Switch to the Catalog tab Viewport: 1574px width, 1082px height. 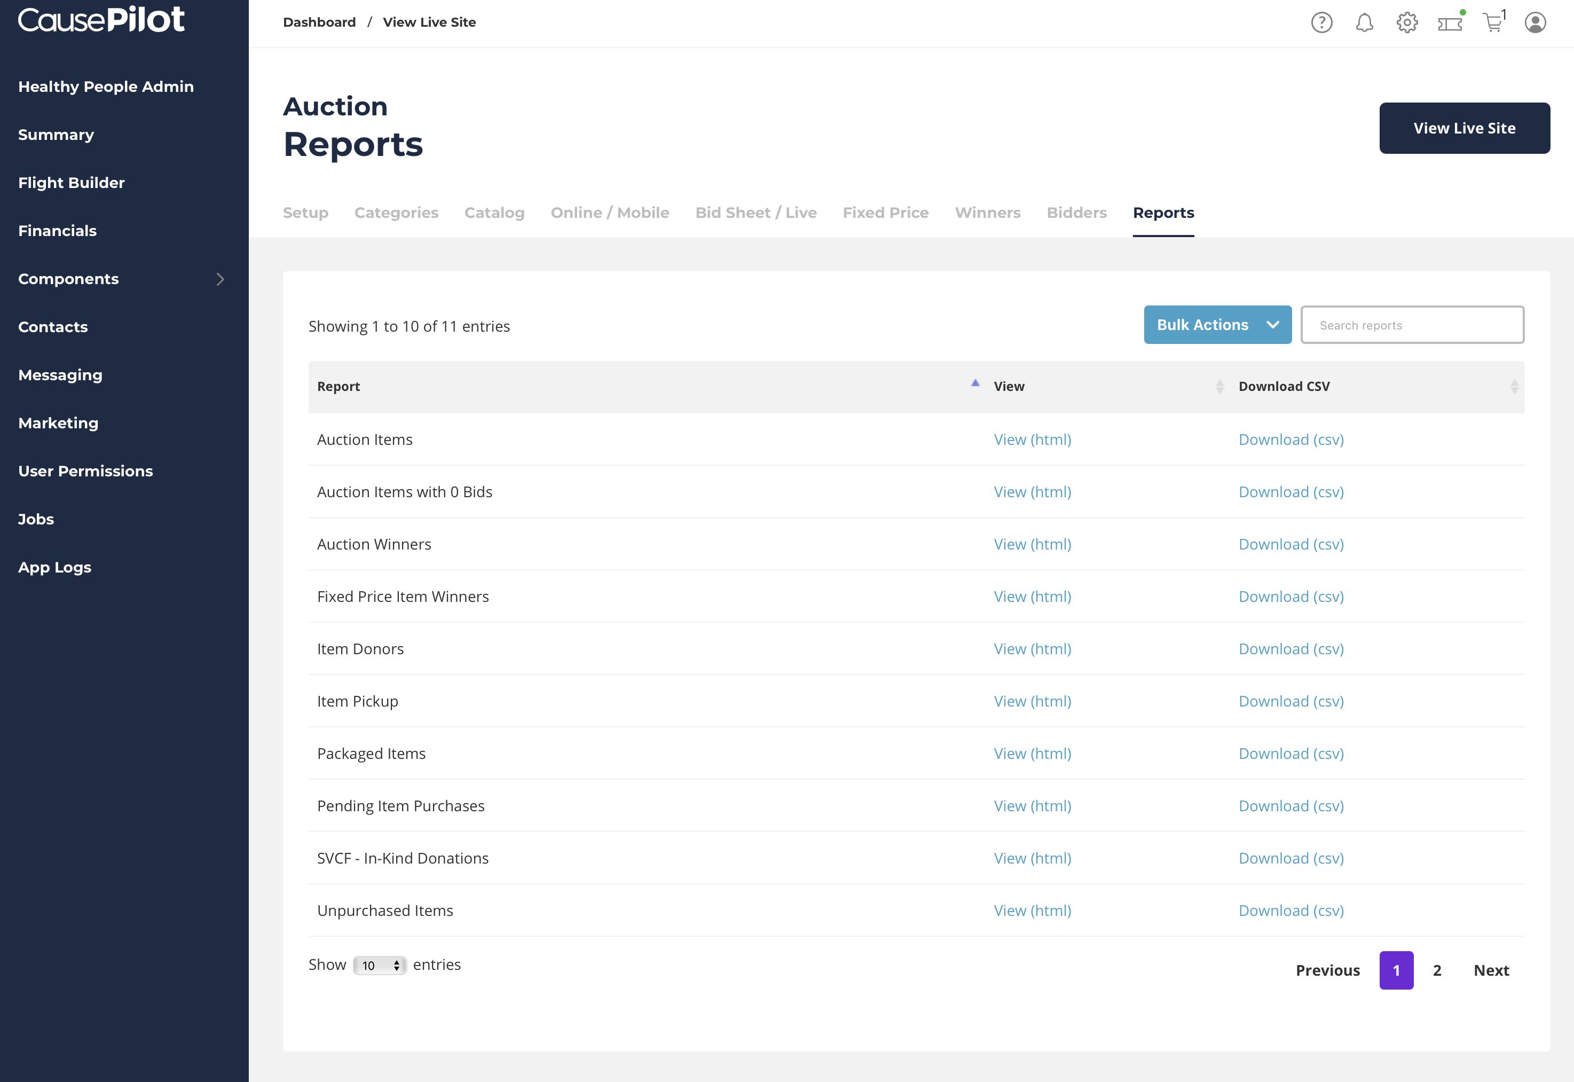tap(494, 213)
